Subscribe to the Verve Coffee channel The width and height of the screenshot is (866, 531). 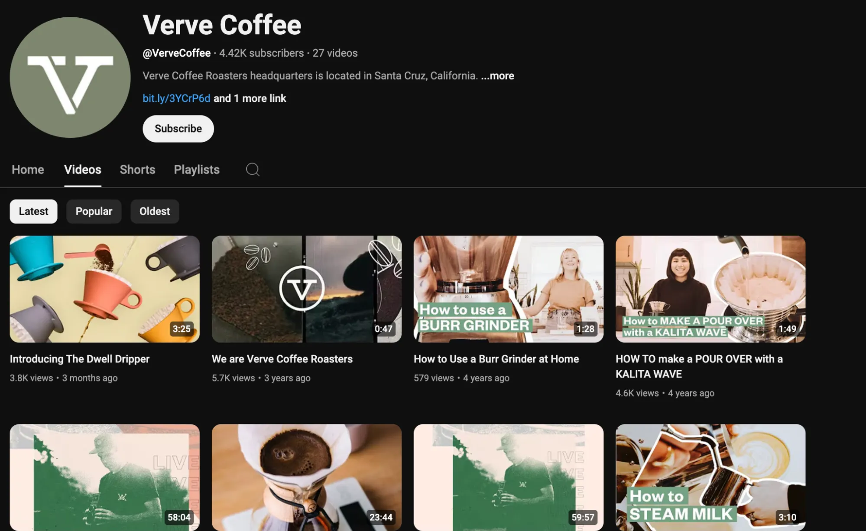[178, 128]
